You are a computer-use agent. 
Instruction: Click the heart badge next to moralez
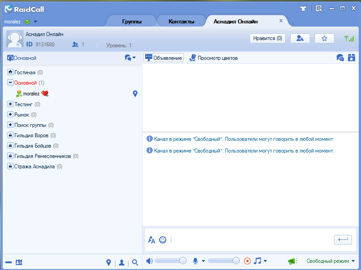click(45, 94)
